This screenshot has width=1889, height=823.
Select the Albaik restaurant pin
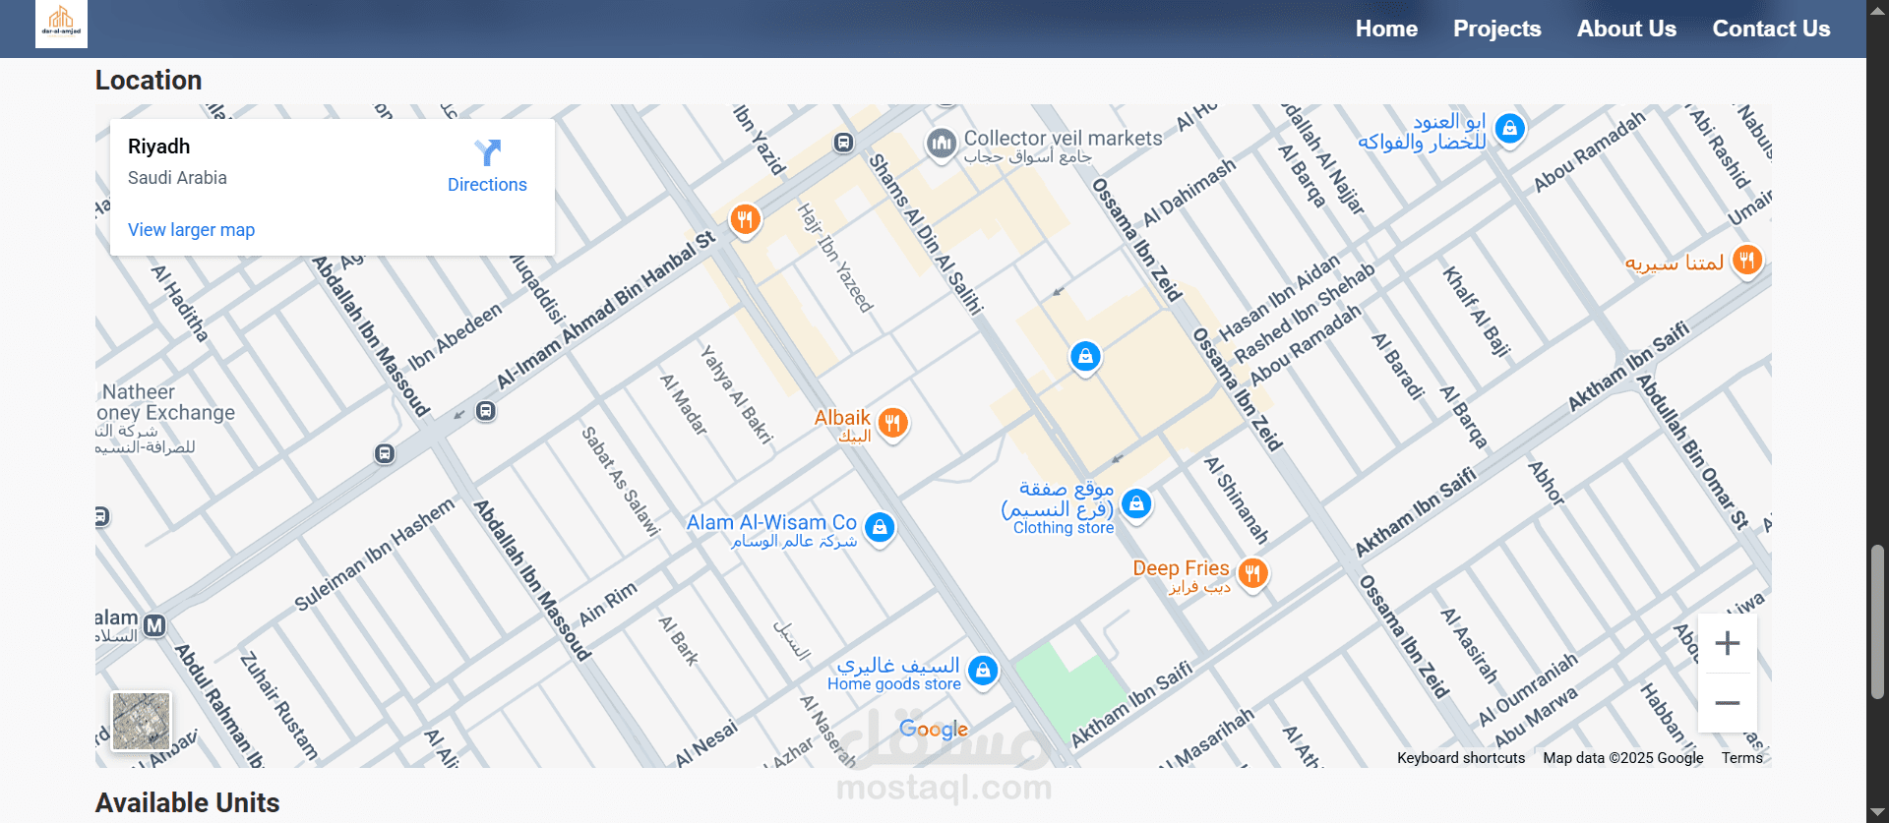[892, 424]
